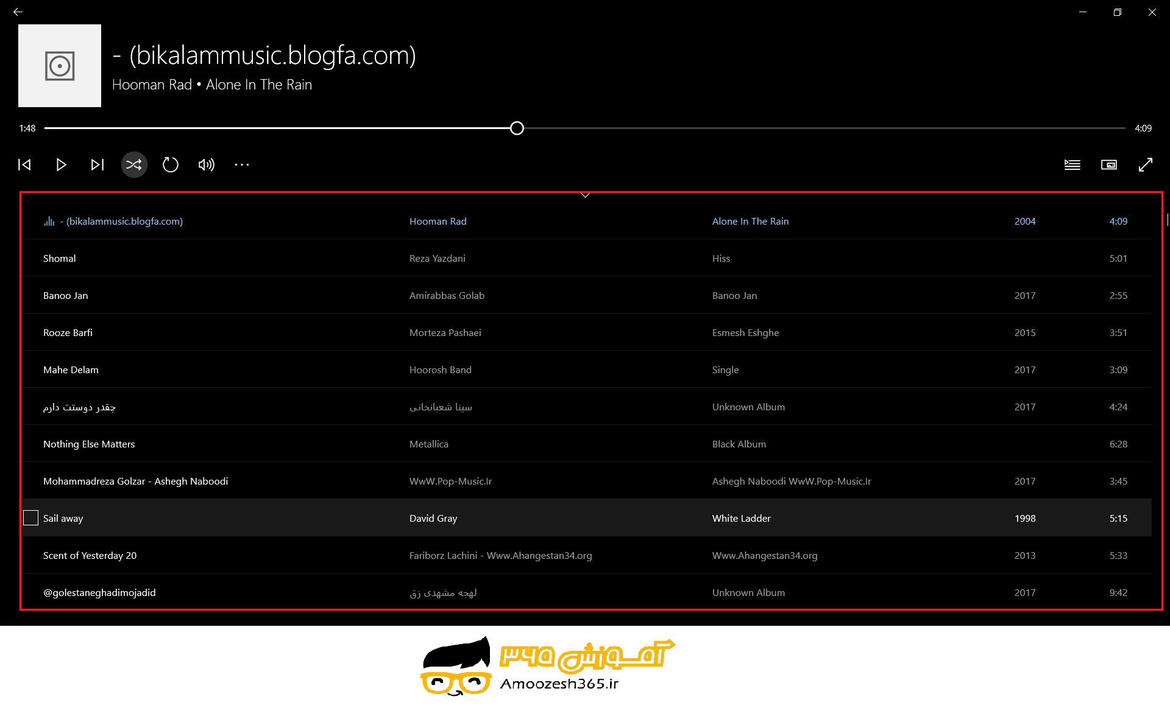
Task: Tick the Sail away song checkbox
Action: pos(30,518)
